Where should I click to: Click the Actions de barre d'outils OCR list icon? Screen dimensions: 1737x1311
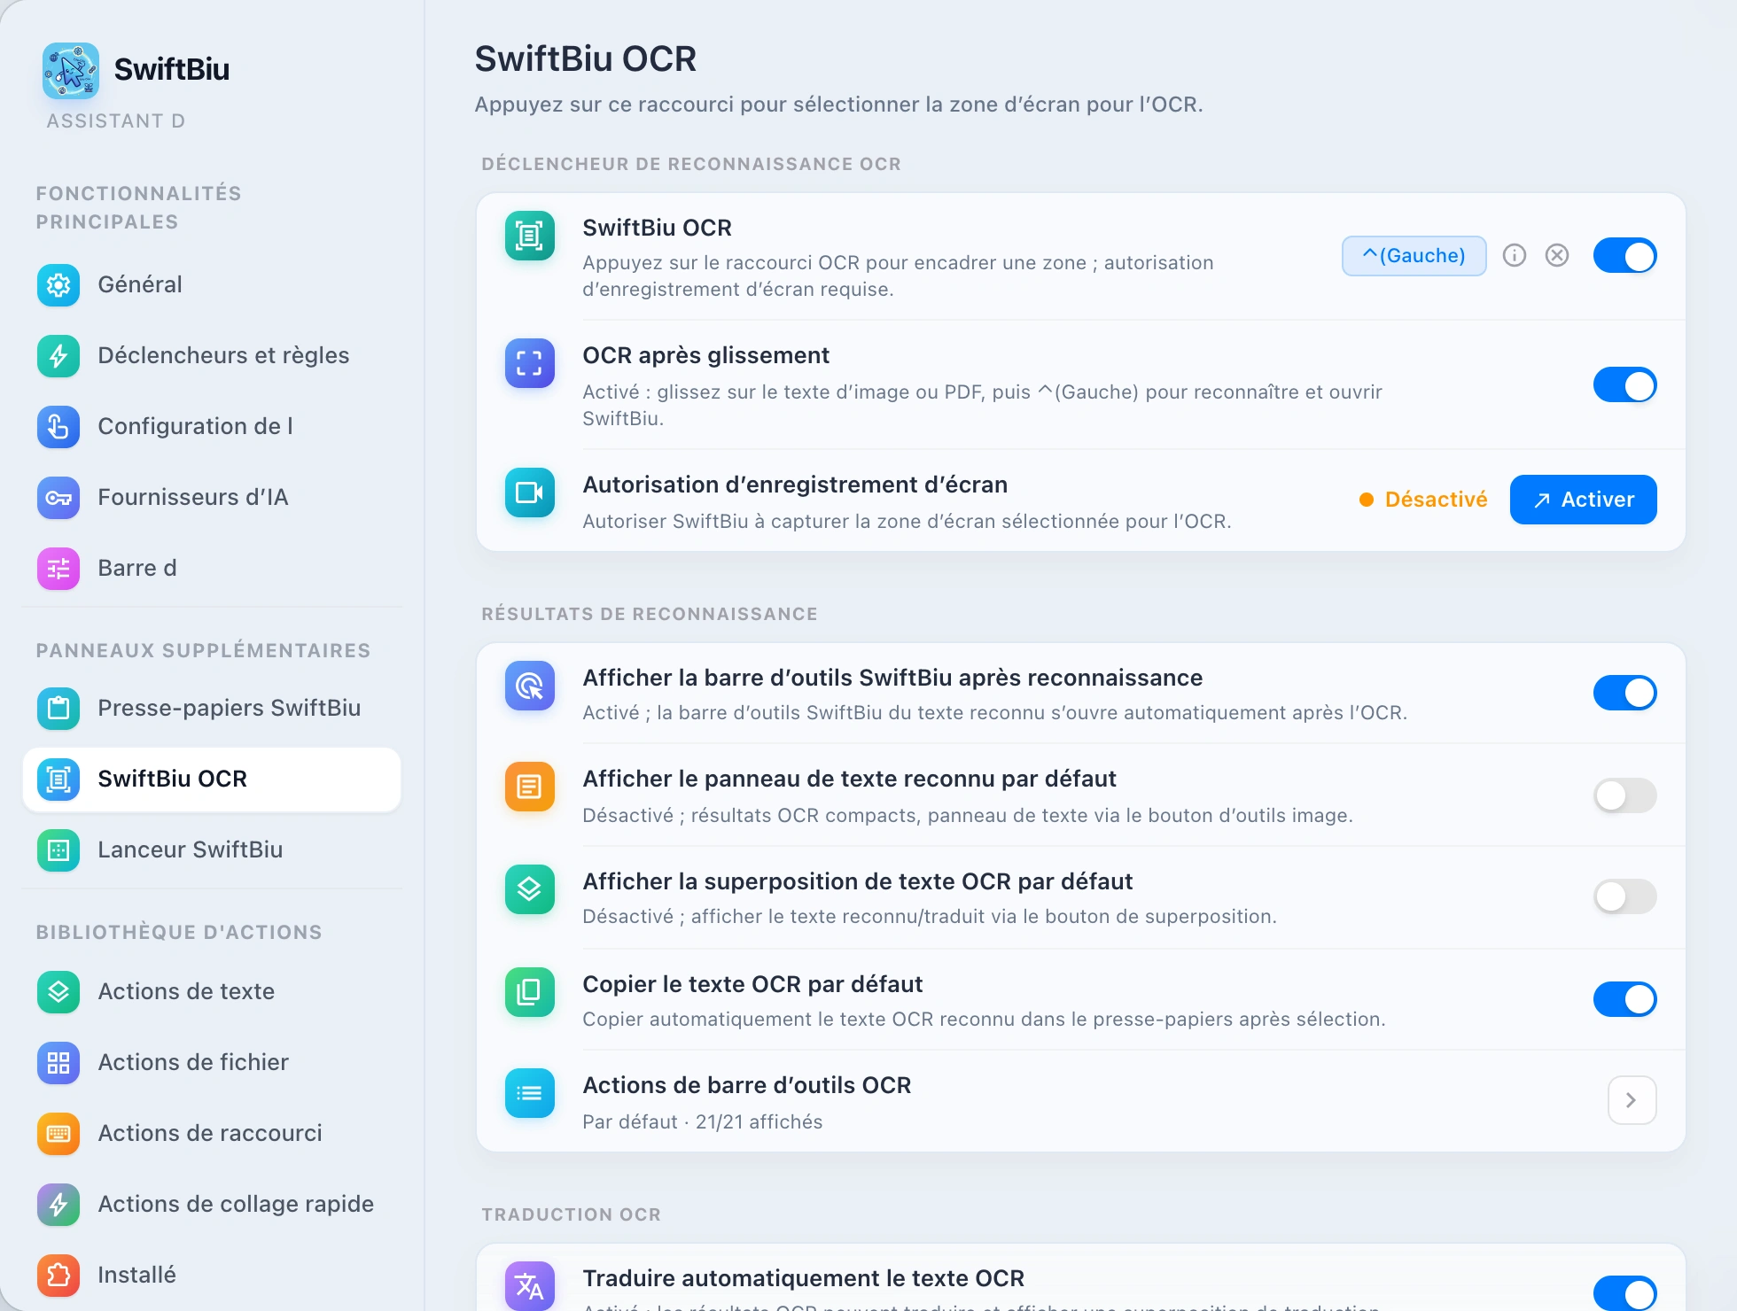530,1093
